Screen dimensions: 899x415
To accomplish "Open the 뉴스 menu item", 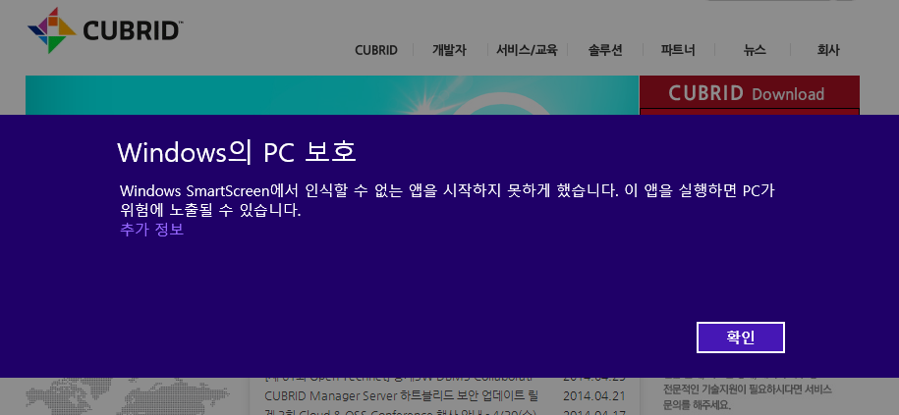I will click(755, 50).
